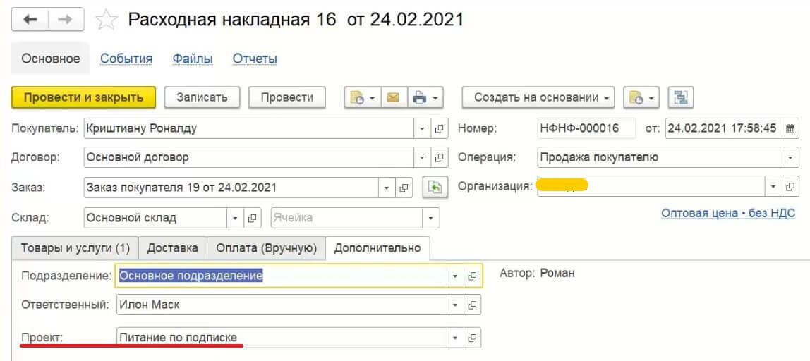The height and width of the screenshot is (361, 810).
Task: Switch to Товары и услуги (1) tab
Action: point(75,248)
